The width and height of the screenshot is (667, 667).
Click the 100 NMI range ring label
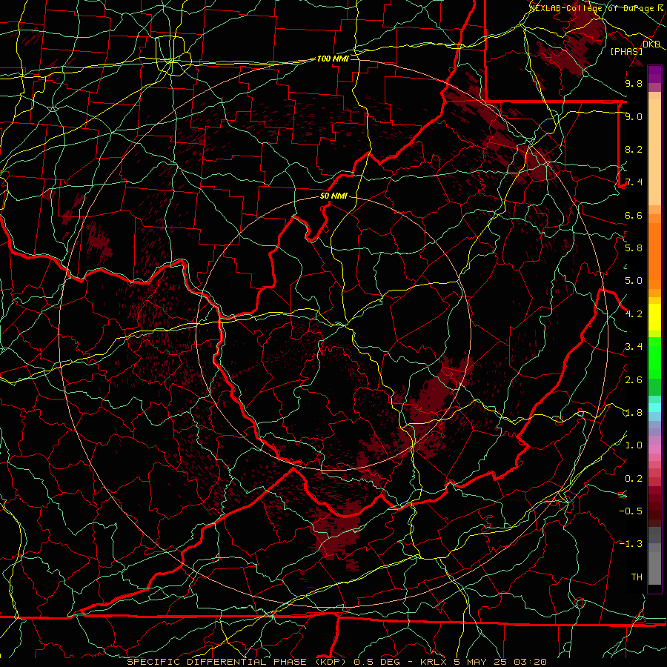[x=333, y=59]
